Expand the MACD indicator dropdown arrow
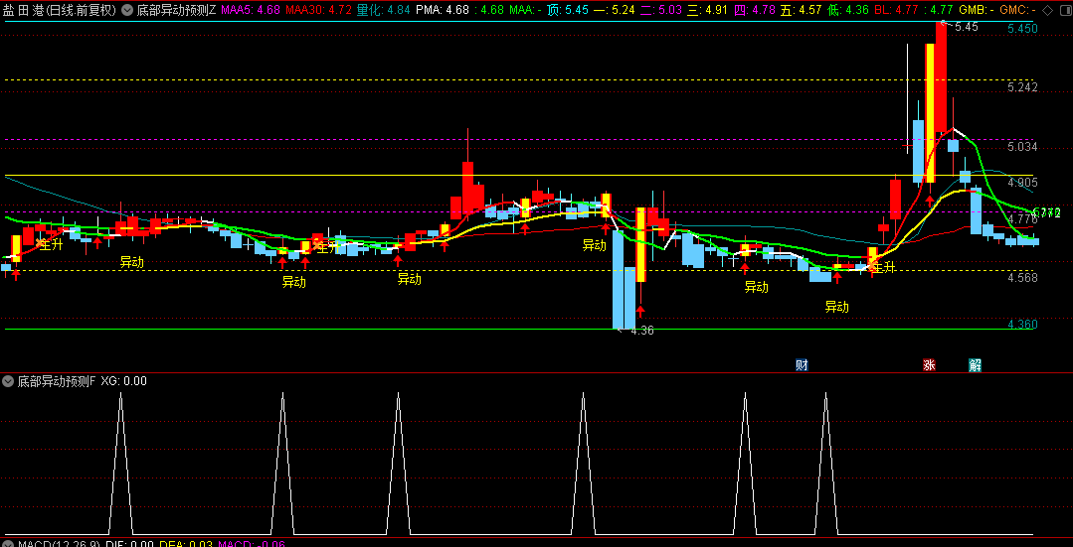The height and width of the screenshot is (547, 1073). pyautogui.click(x=9, y=544)
